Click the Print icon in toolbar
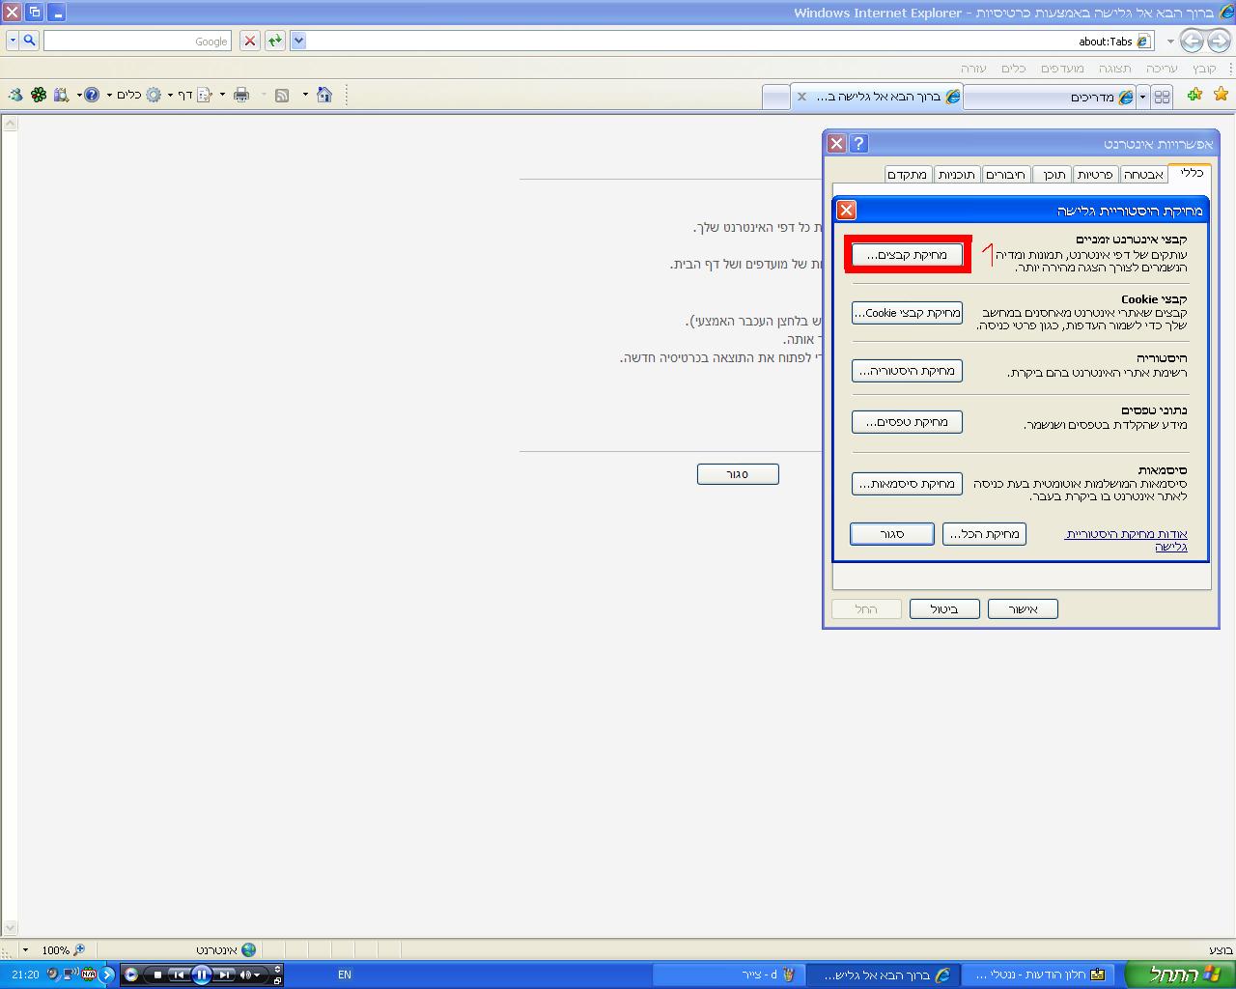This screenshot has width=1236, height=989. point(241,95)
